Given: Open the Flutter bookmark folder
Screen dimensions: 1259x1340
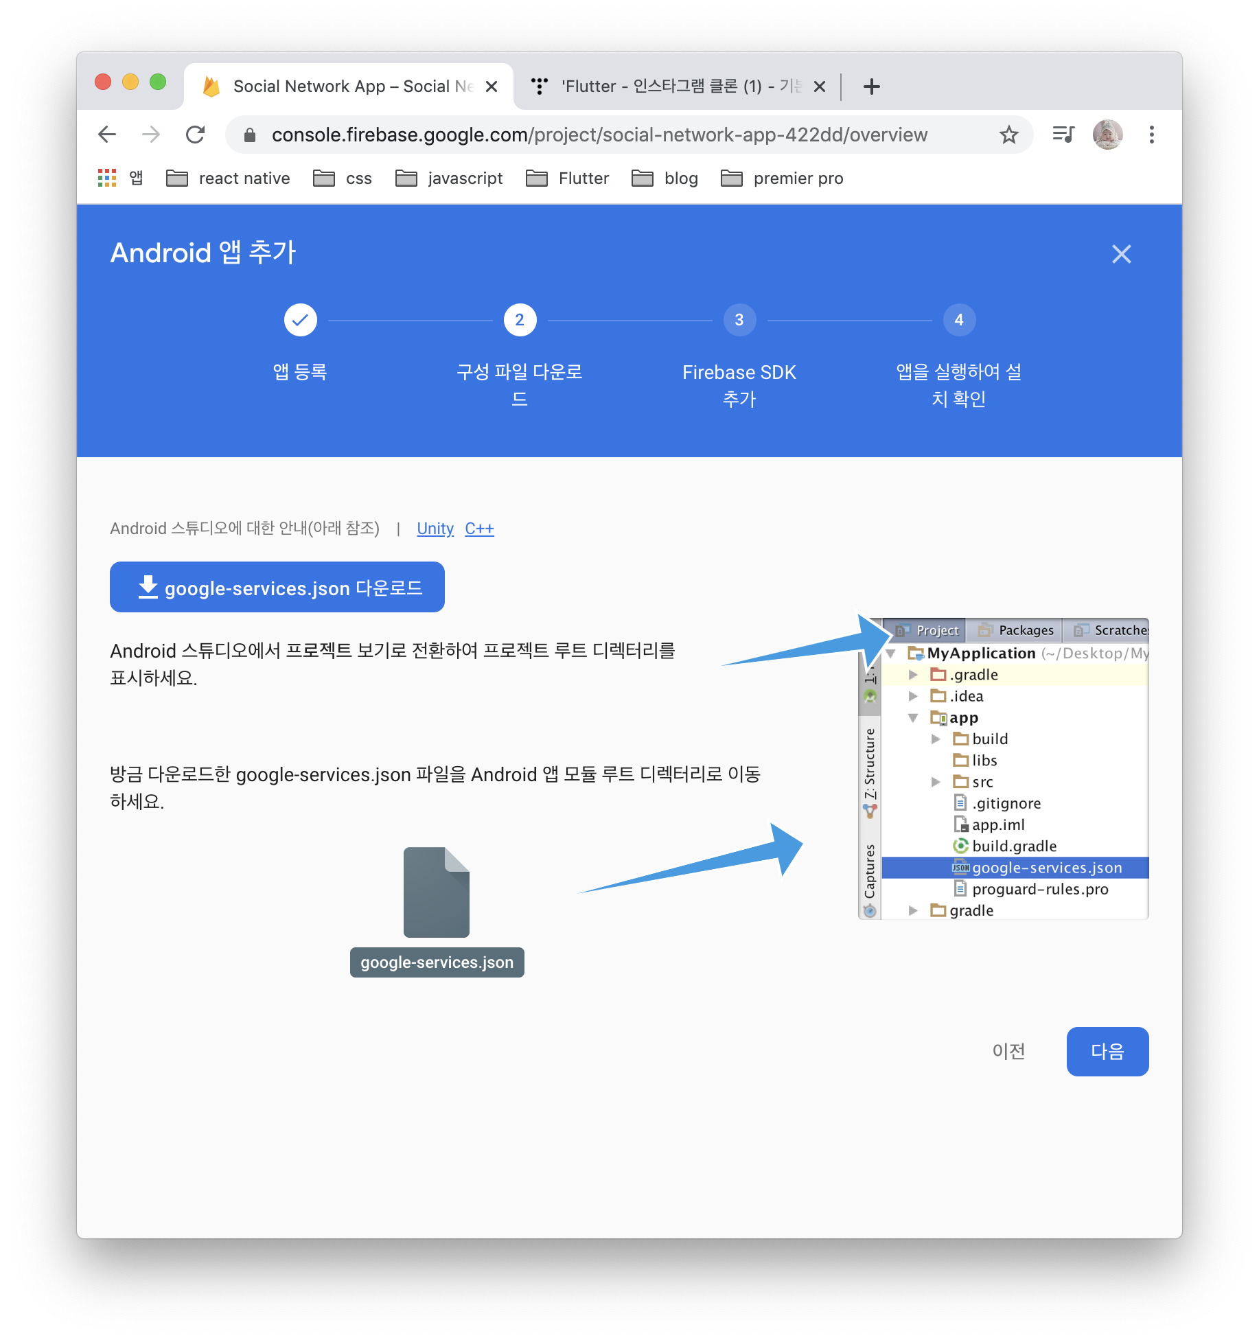Looking at the screenshot, I should click(x=568, y=178).
